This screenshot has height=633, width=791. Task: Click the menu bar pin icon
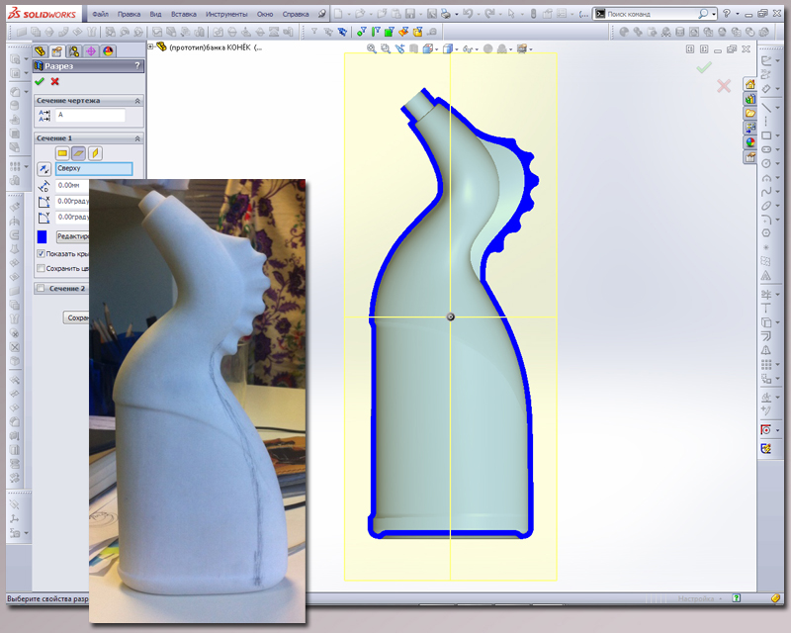point(322,14)
